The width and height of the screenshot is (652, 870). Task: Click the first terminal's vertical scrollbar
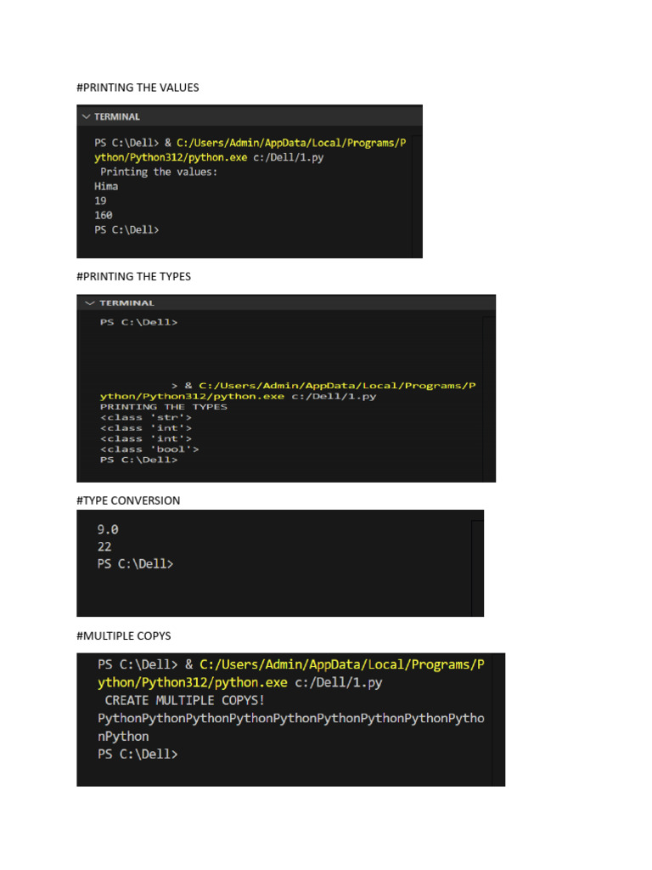418,195
